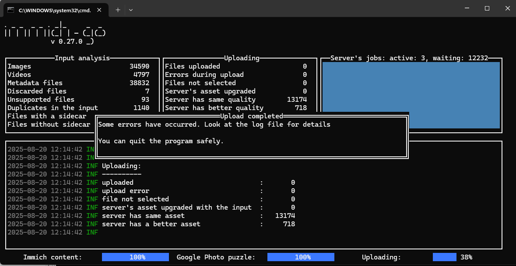The image size is (516, 266).
Task: Click the "Files uploaded" label in Uploading panel
Action: click(x=193, y=66)
